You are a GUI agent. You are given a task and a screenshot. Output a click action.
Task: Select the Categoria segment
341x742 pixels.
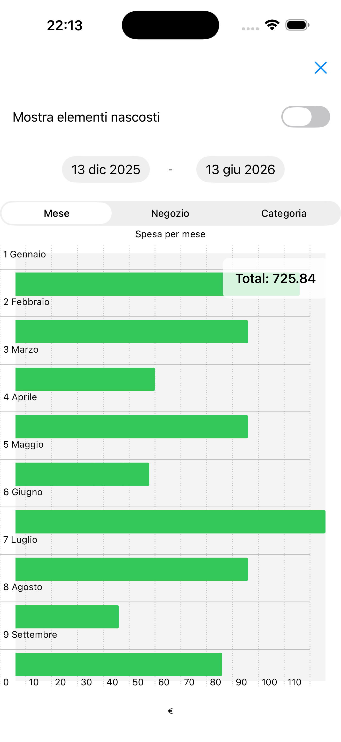pyautogui.click(x=283, y=213)
